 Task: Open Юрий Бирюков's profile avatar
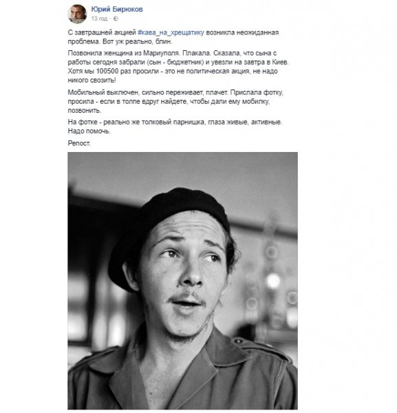(x=77, y=14)
